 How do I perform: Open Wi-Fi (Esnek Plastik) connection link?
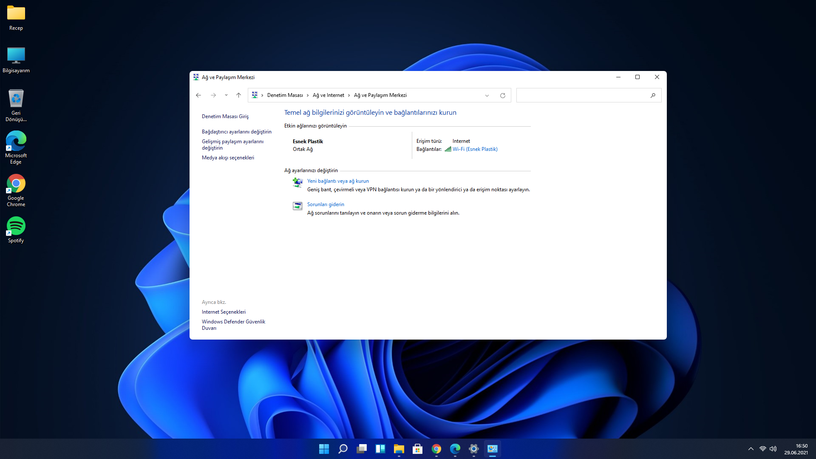pyautogui.click(x=475, y=149)
